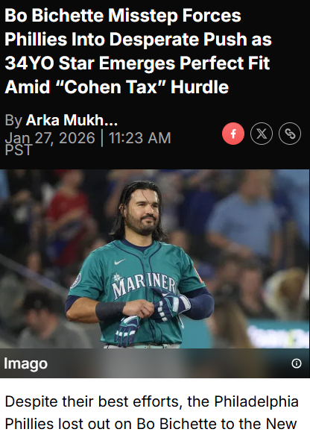Image resolution: width=310 pixels, height=435 pixels.
Task: Click the "By" byline label
Action: (x=13, y=120)
